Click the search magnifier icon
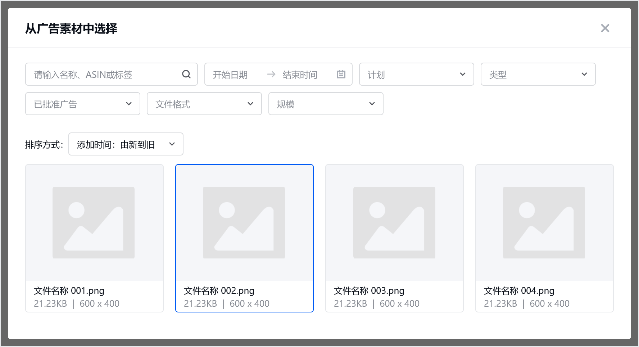 tap(186, 74)
